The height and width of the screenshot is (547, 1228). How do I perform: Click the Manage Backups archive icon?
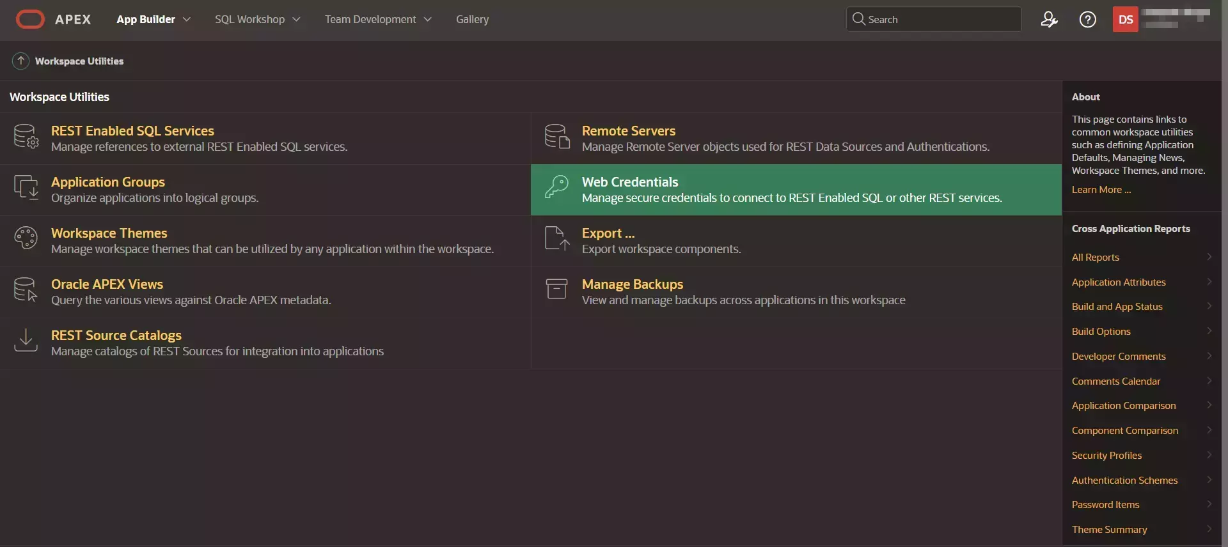coord(557,289)
